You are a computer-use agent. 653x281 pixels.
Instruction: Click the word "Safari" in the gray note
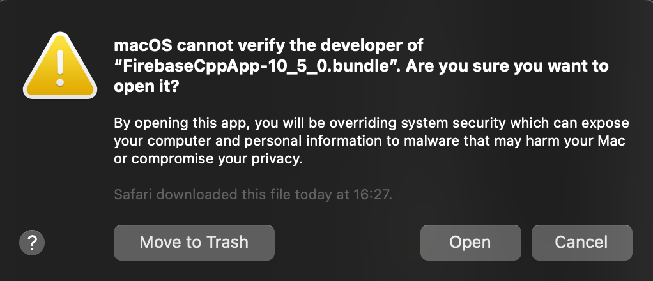tap(134, 194)
